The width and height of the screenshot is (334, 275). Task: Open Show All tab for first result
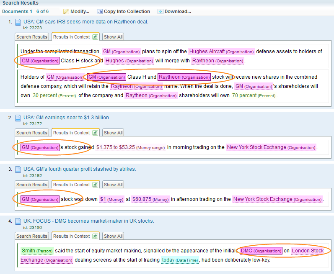113,37
